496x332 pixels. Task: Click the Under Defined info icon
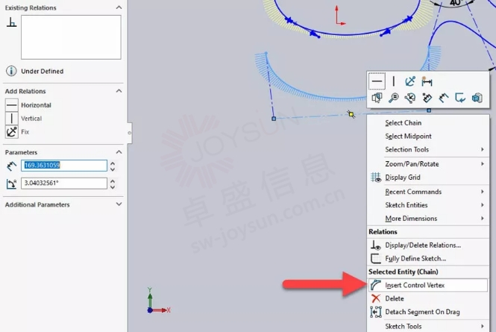[11, 71]
